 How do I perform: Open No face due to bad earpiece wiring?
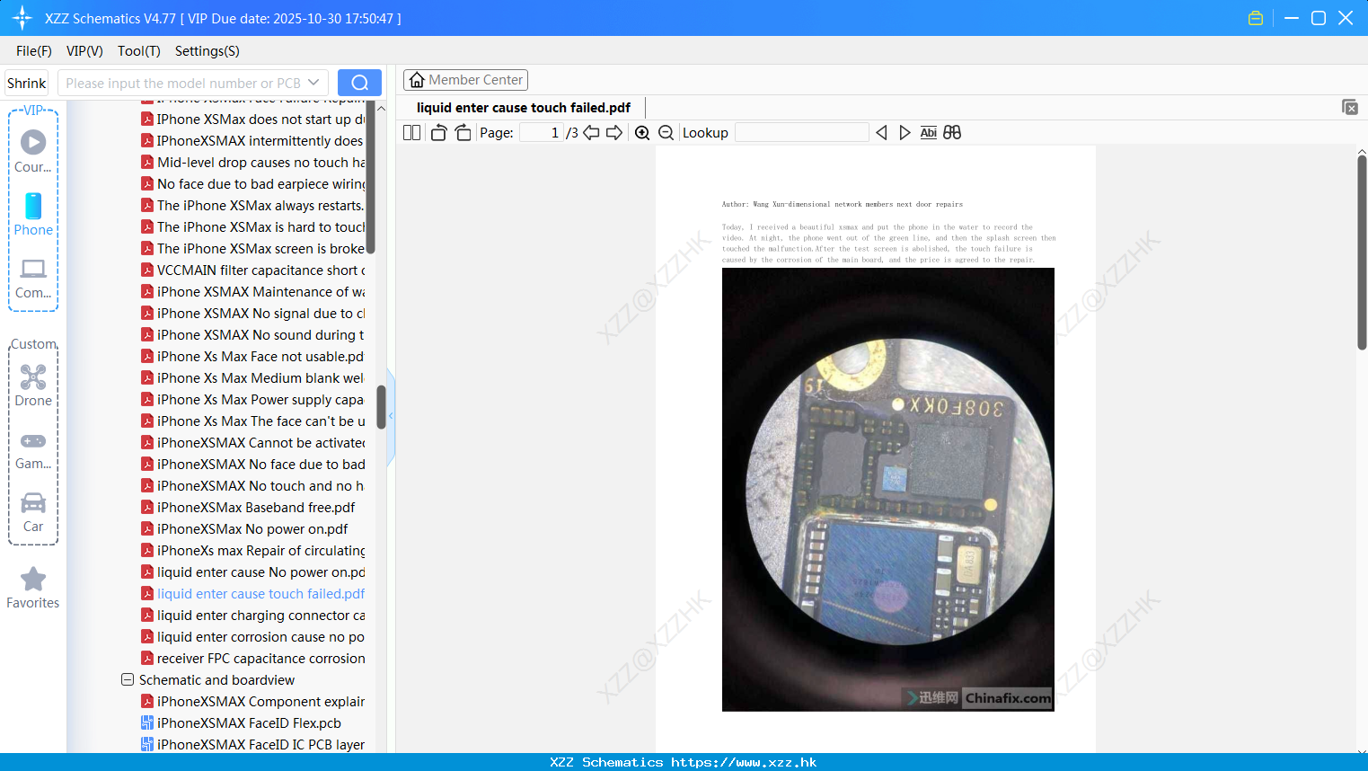tap(253, 184)
